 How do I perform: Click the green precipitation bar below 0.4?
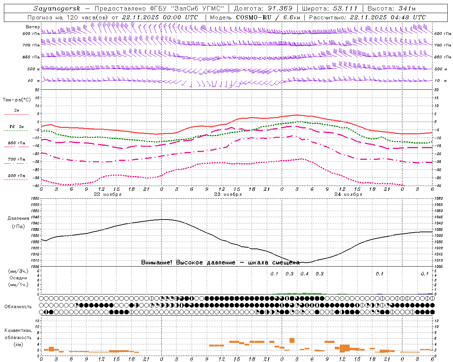click(304, 293)
